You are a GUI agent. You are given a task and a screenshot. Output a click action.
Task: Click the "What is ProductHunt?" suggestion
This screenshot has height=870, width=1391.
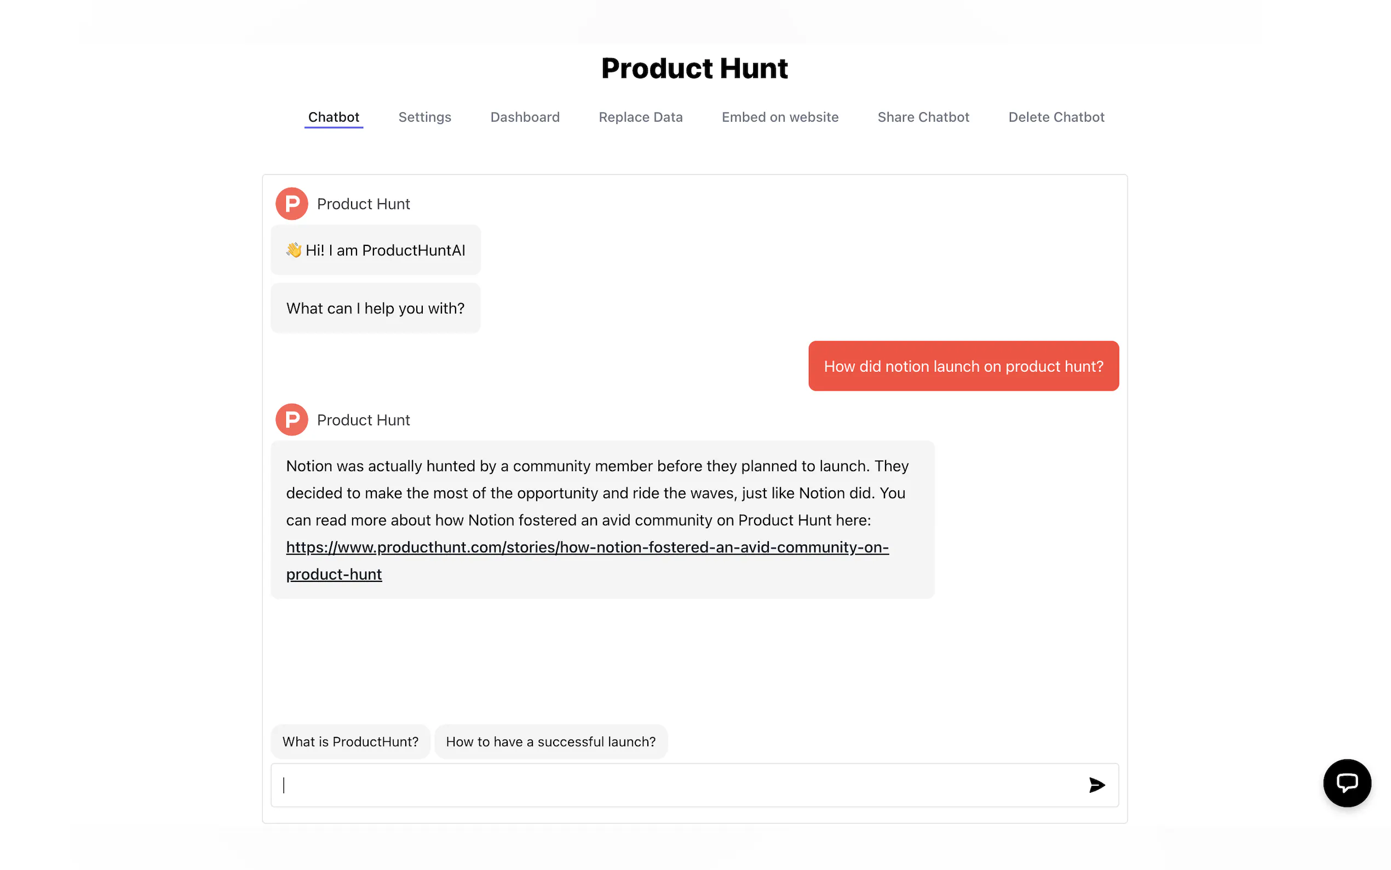pyautogui.click(x=350, y=742)
